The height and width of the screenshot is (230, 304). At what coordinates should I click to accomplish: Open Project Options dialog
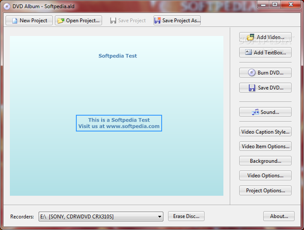[x=265, y=191]
